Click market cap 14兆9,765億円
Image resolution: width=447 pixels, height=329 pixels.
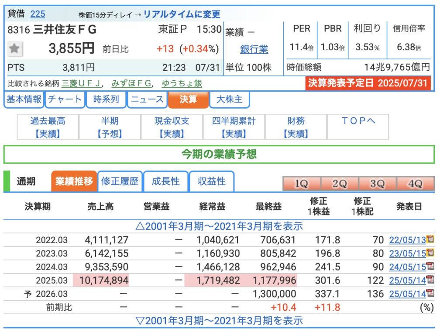[397, 67]
